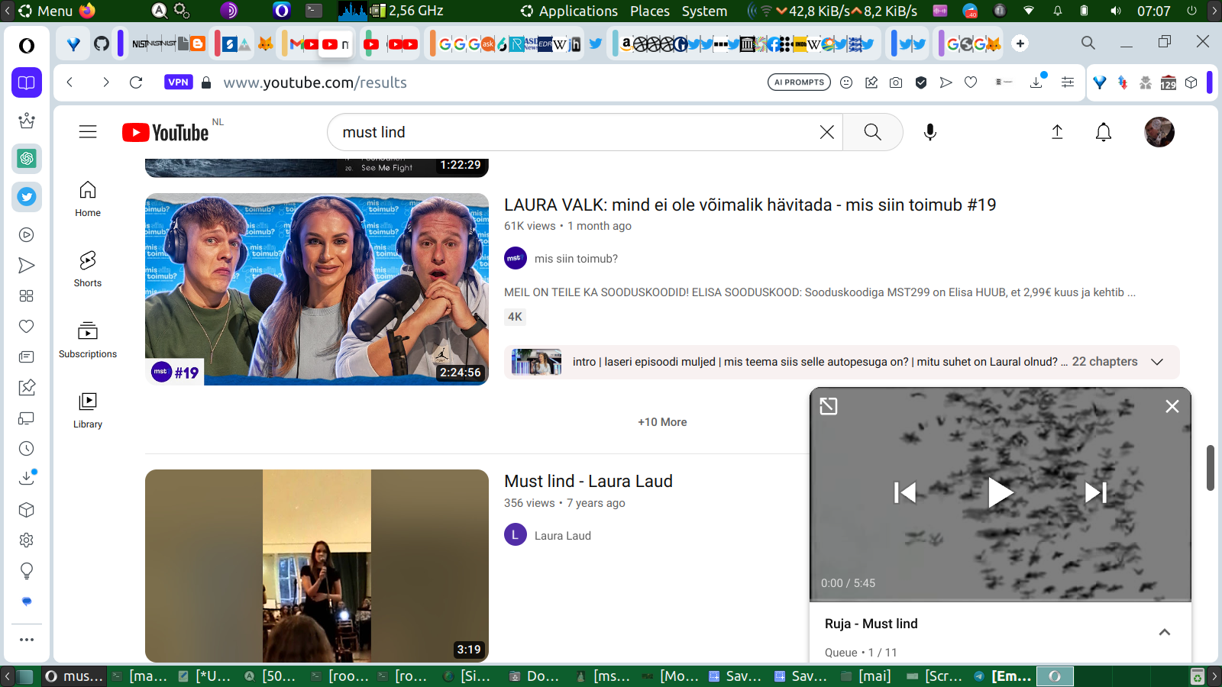Screen dimensions: 1222x687
Task: Play the miniplayer video
Action: click(1000, 492)
